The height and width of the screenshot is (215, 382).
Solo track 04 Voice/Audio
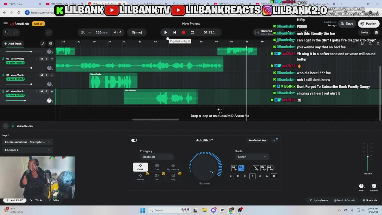click(x=46, y=75)
